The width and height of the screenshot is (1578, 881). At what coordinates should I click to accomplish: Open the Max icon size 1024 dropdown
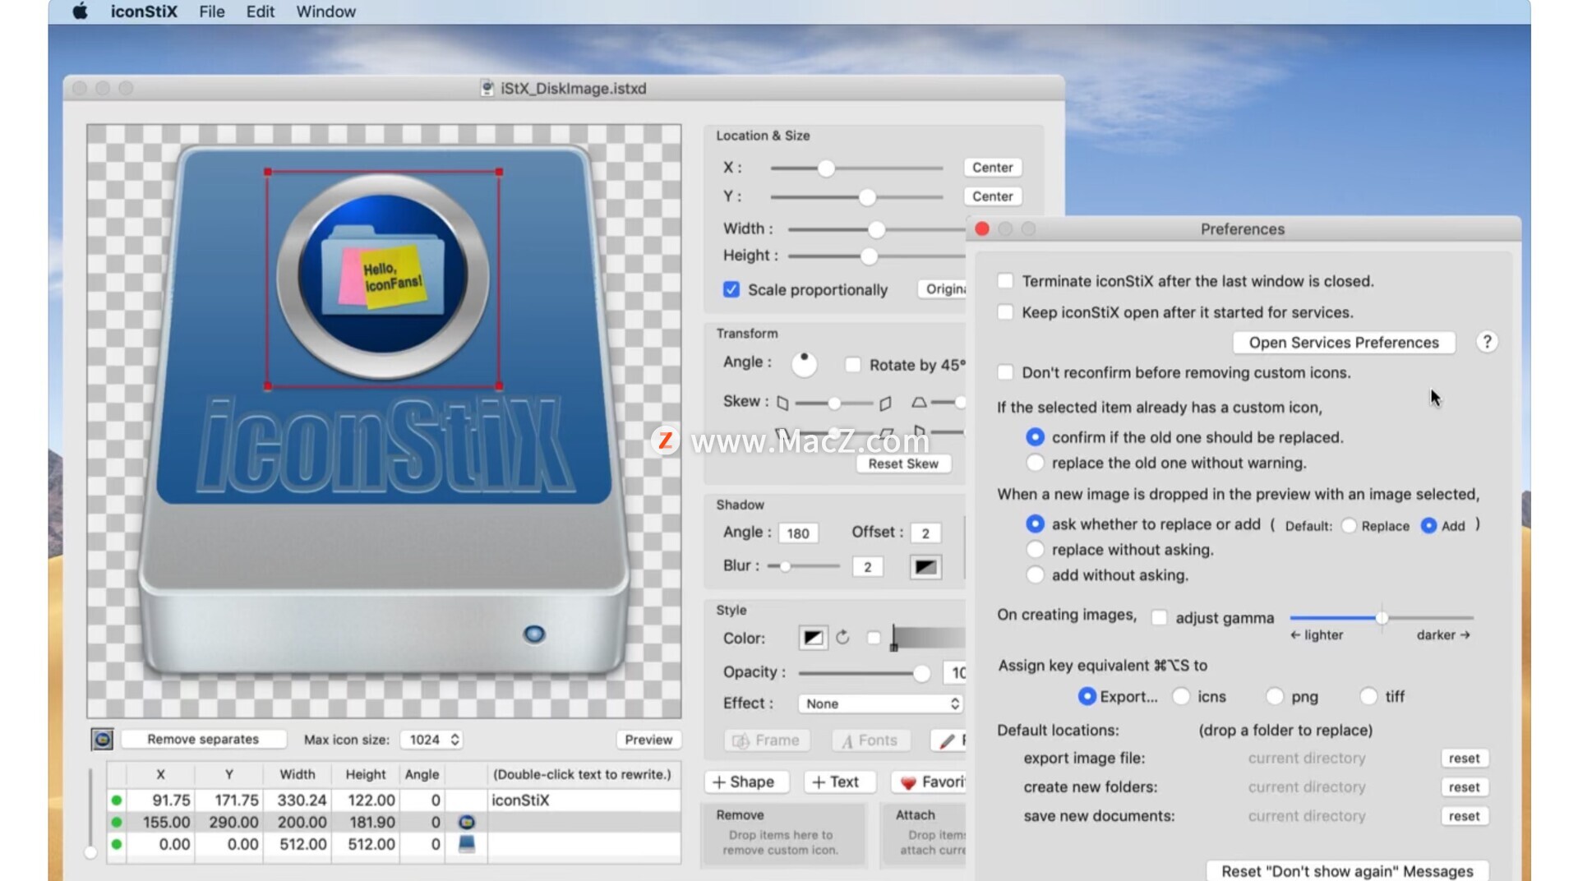point(432,740)
